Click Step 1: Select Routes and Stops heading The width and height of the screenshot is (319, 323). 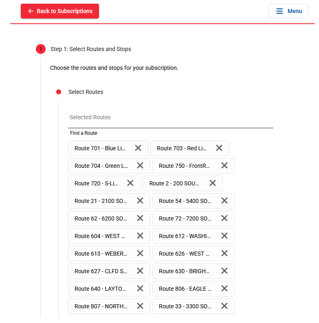pyautogui.click(x=91, y=49)
